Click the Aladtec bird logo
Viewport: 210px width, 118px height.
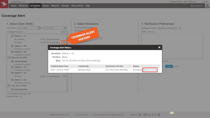click(4, 4)
